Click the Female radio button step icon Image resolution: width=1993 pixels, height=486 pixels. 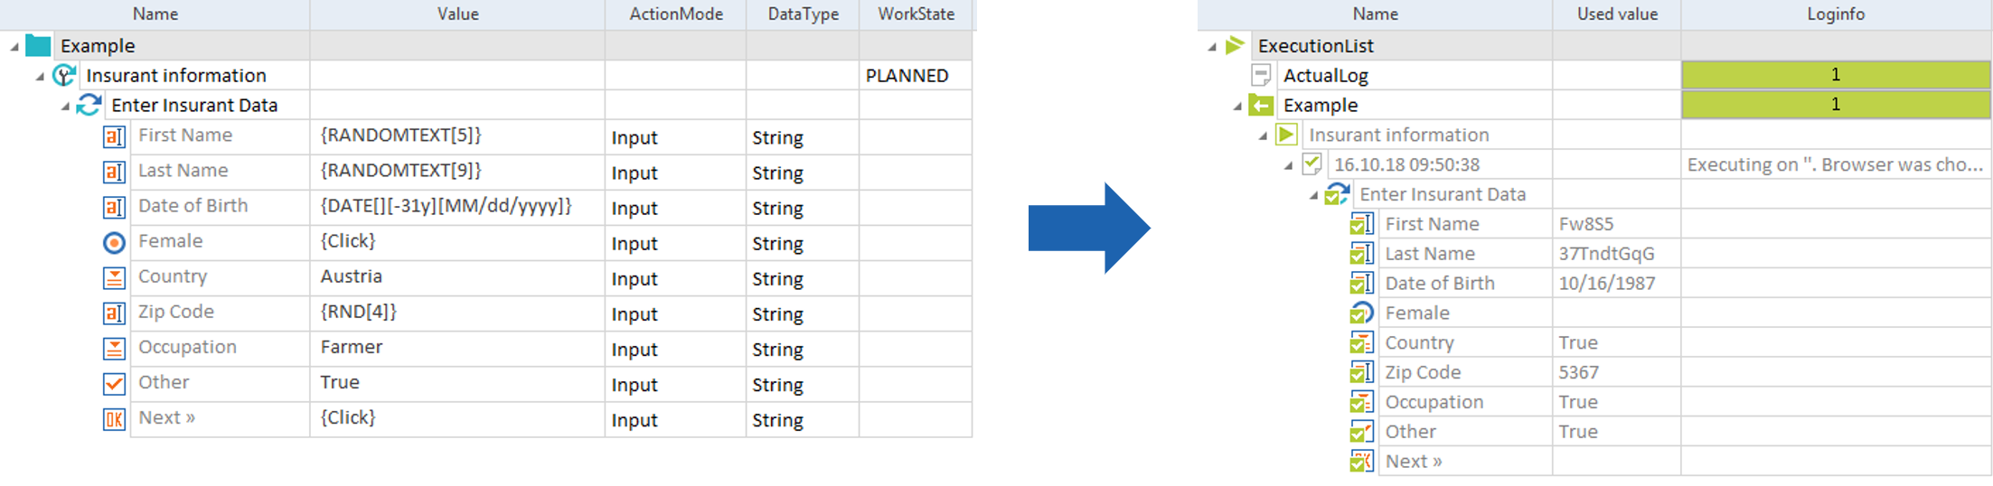click(x=114, y=242)
